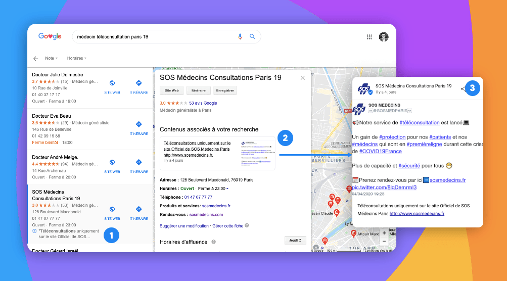Screen dimensions: 507x281
Task: Call phone number 01 47 07 77 77 link
Action: [198, 197]
